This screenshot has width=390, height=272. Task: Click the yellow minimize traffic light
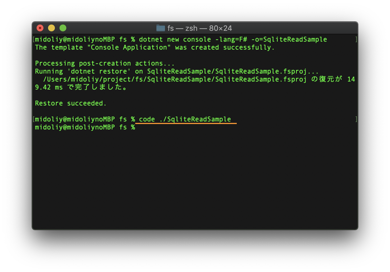(51, 28)
